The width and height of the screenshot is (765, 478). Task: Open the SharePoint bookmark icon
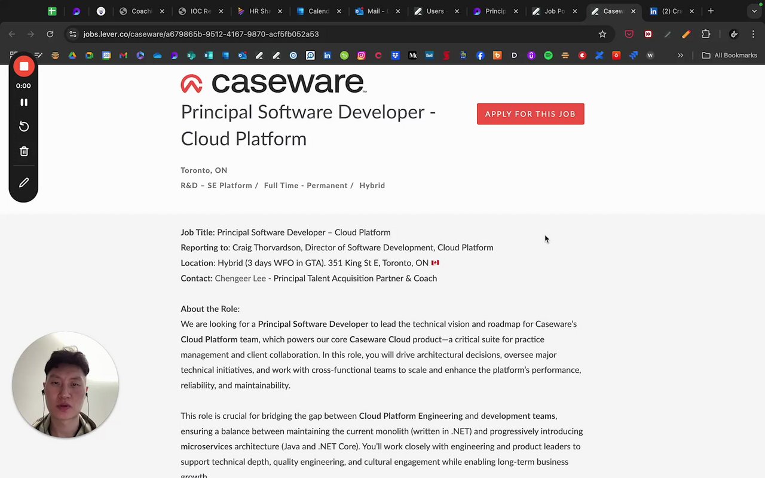tap(191, 55)
